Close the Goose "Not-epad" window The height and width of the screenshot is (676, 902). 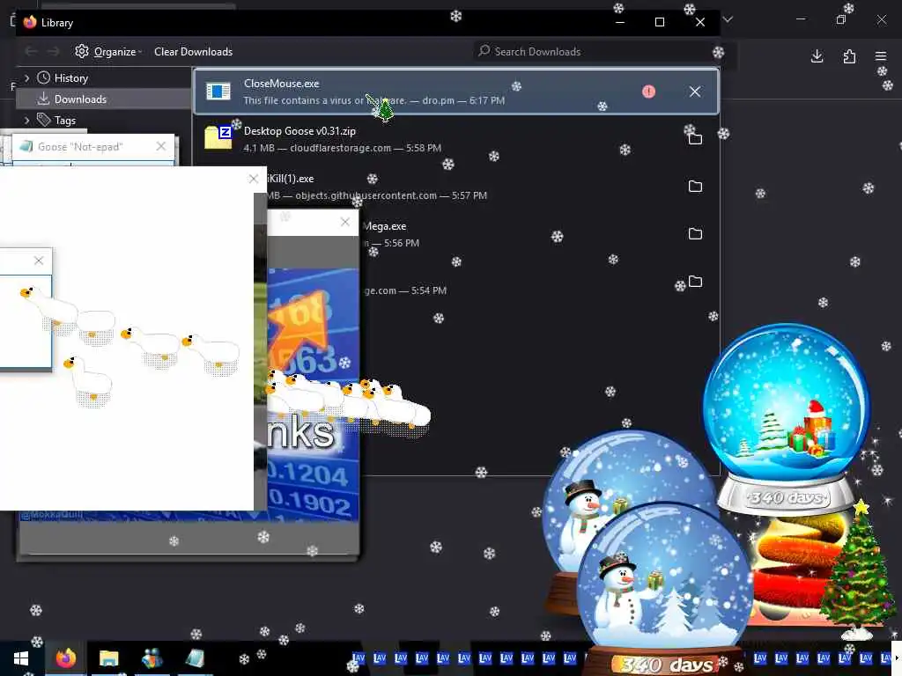[161, 147]
